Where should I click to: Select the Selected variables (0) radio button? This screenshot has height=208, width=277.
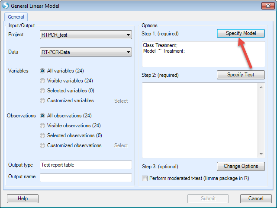pyautogui.click(x=42, y=91)
